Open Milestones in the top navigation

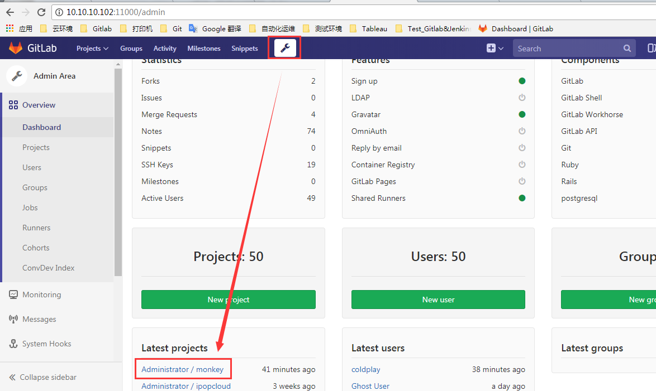click(204, 49)
